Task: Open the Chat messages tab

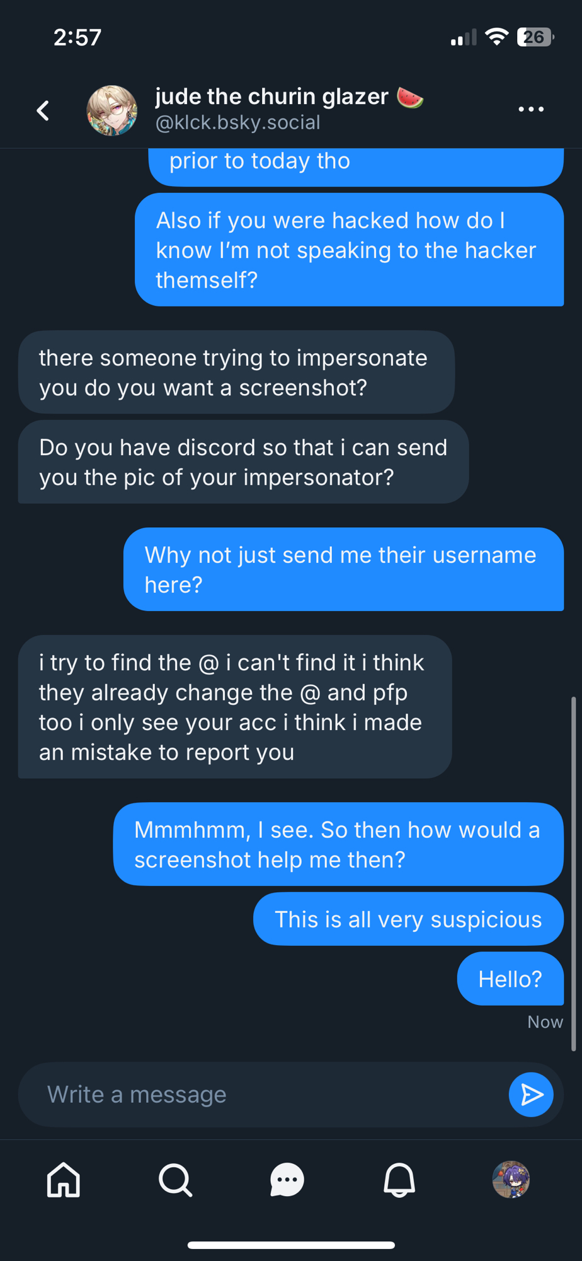Action: tap(287, 1180)
